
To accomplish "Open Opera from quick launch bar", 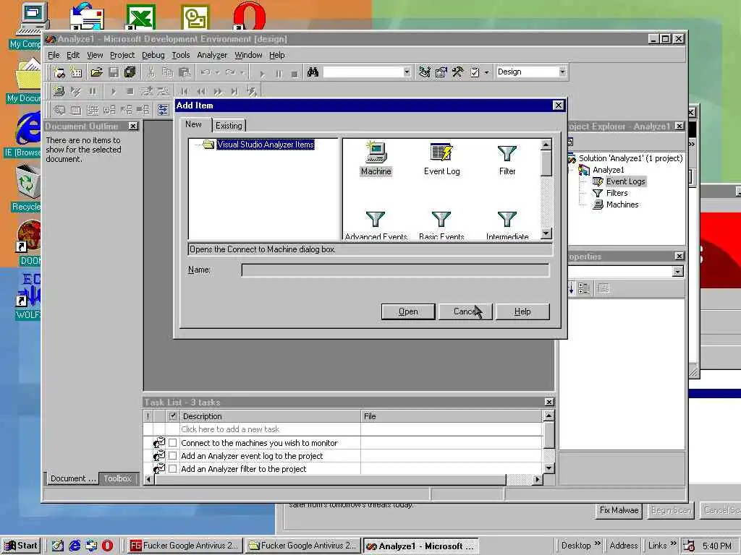I will [107, 546].
